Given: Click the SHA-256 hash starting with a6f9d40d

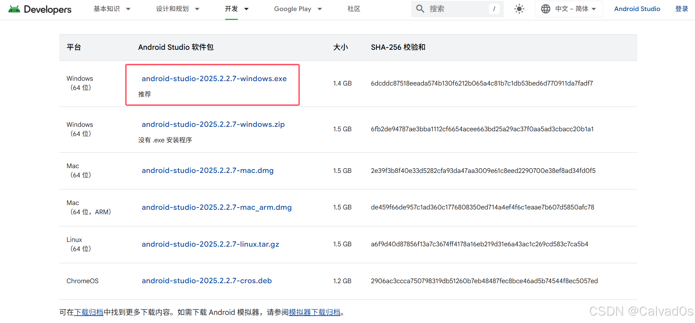Looking at the screenshot, I should [480, 244].
